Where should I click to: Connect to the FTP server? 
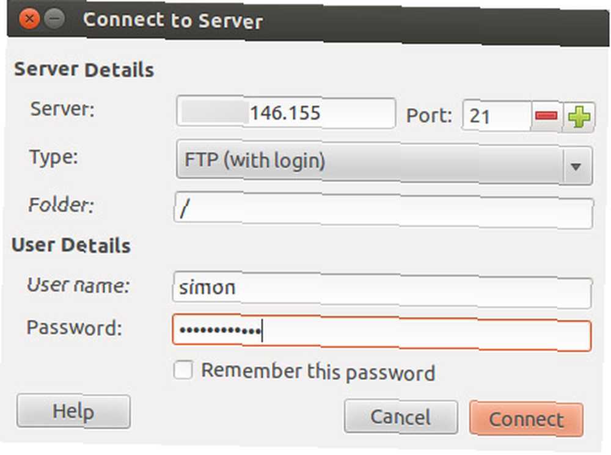[x=527, y=419]
